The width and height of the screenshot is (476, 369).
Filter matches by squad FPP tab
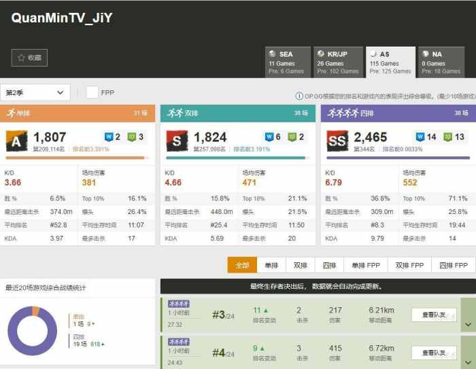click(x=454, y=265)
